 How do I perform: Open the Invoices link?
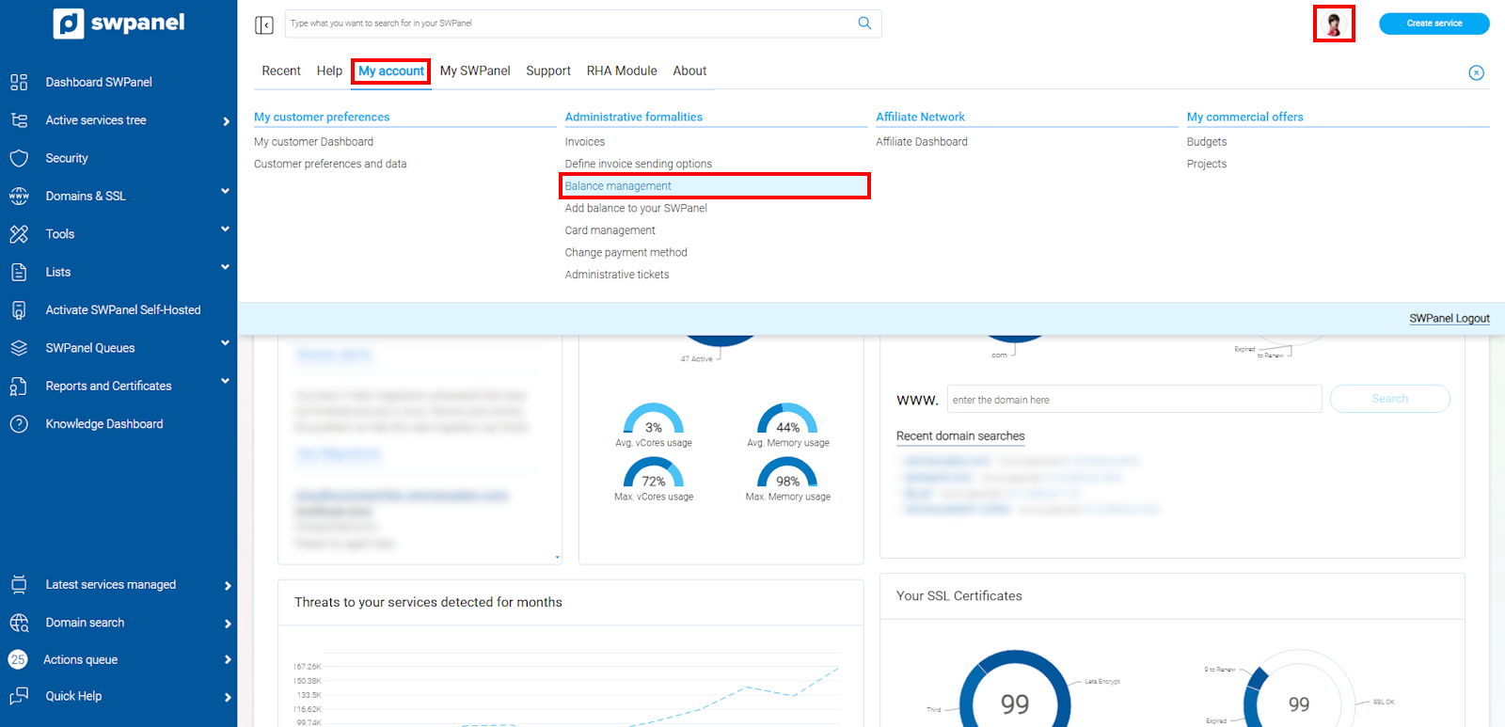tap(585, 142)
